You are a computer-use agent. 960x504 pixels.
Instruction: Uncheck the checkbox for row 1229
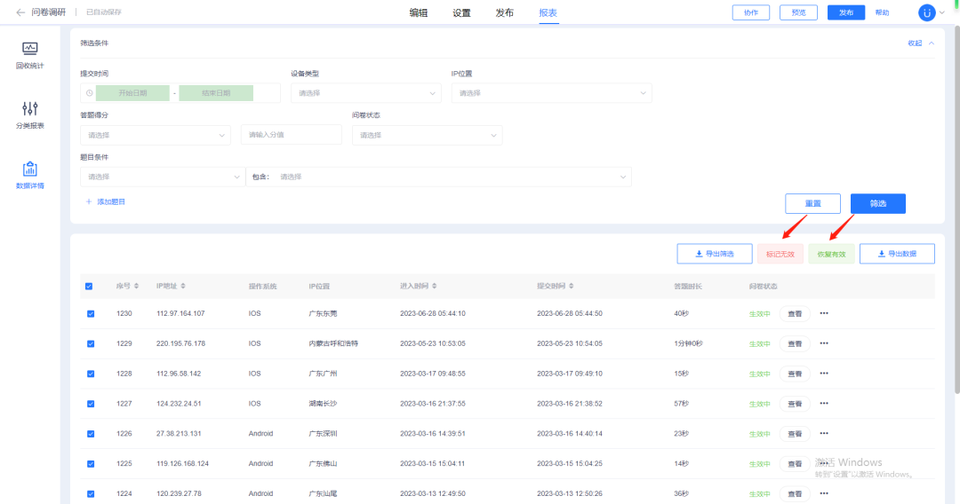(x=91, y=344)
